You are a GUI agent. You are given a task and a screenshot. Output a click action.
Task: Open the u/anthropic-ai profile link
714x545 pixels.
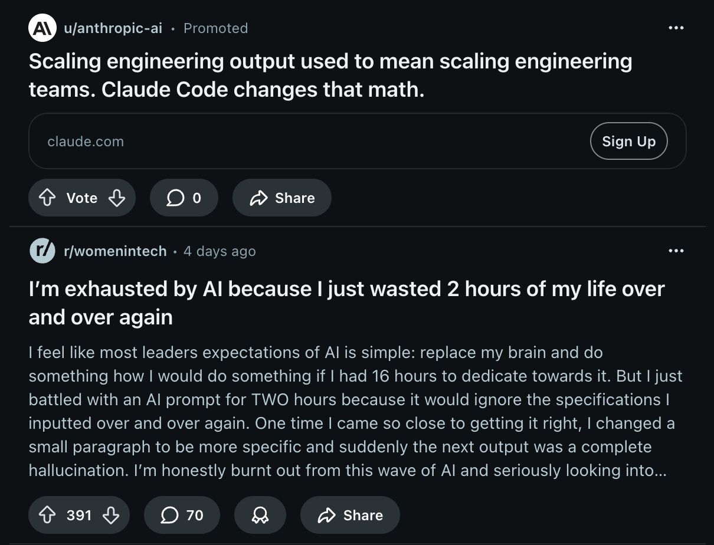click(113, 28)
